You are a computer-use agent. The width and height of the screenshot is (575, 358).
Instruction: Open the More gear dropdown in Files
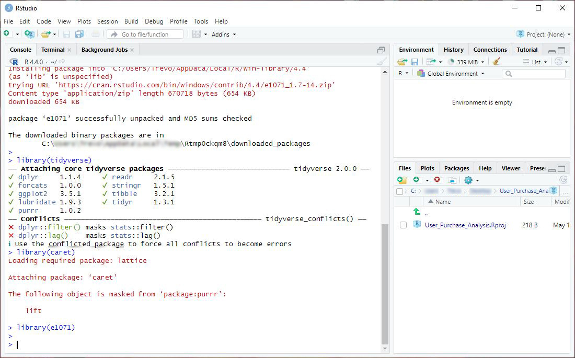point(471,180)
